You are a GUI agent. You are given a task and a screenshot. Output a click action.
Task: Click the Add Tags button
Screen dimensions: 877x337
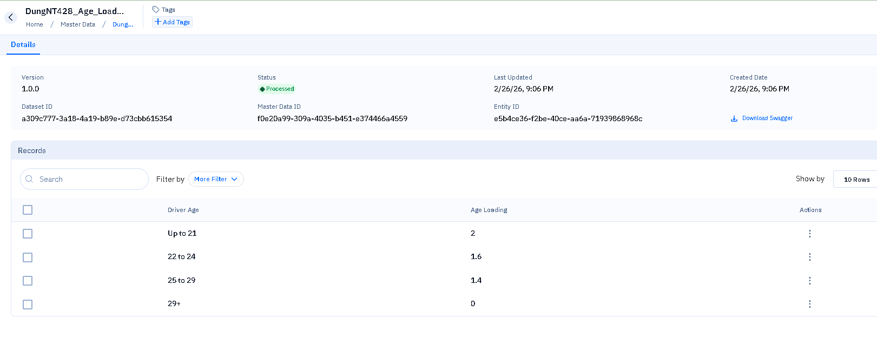click(172, 22)
